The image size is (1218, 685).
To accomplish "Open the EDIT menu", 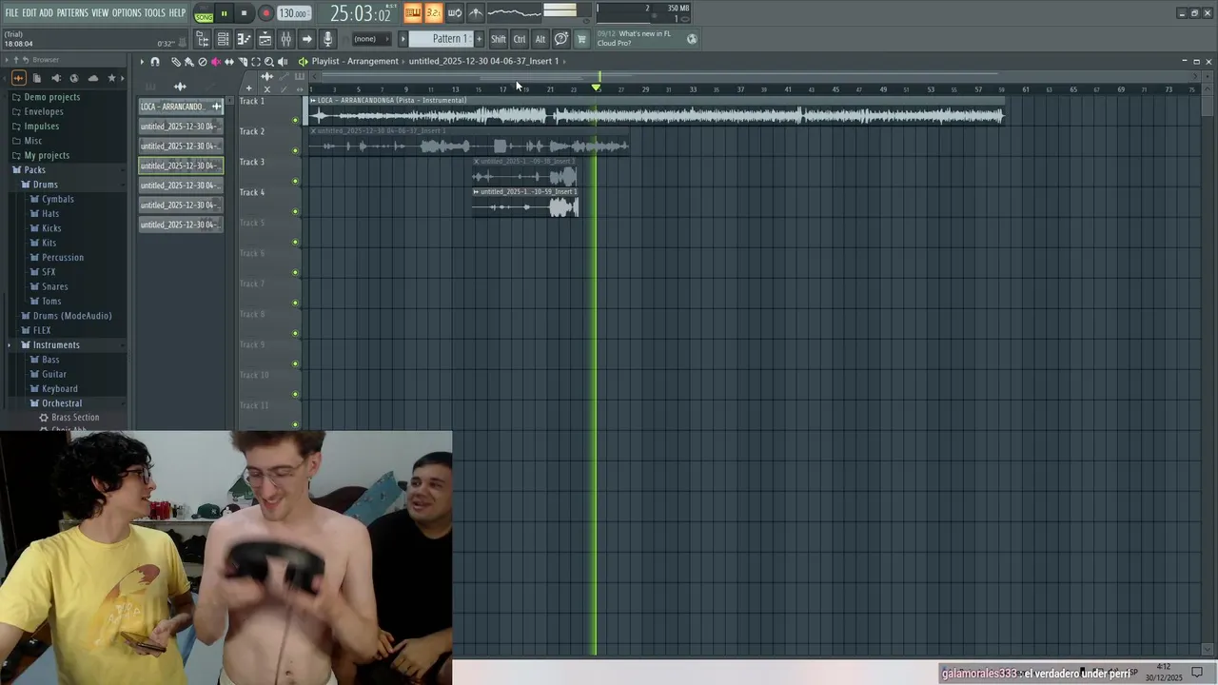I will pos(29,12).
